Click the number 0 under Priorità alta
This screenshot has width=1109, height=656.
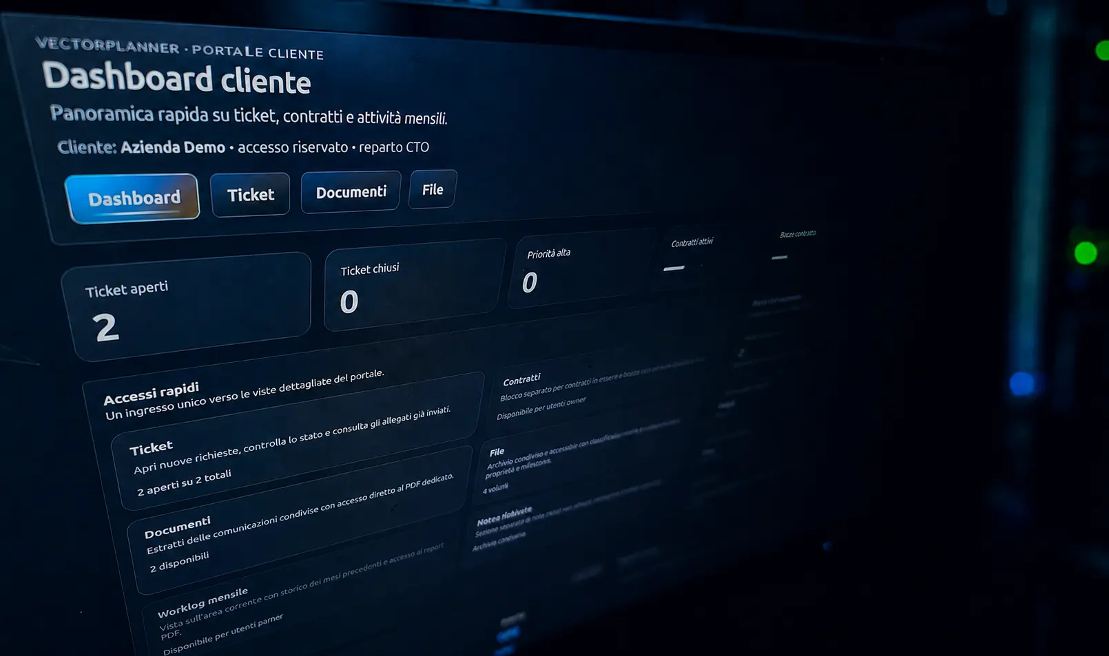[x=529, y=283]
